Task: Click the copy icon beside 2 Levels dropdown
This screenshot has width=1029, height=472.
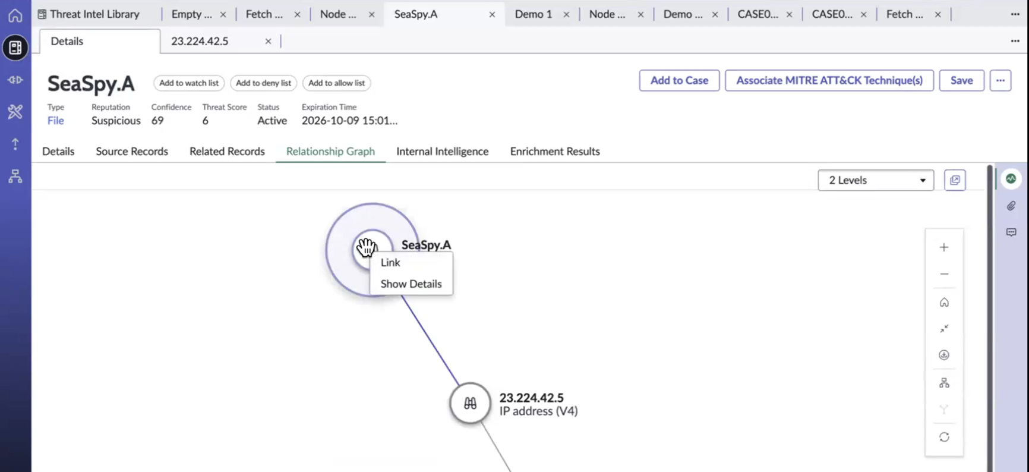Action: coord(955,180)
